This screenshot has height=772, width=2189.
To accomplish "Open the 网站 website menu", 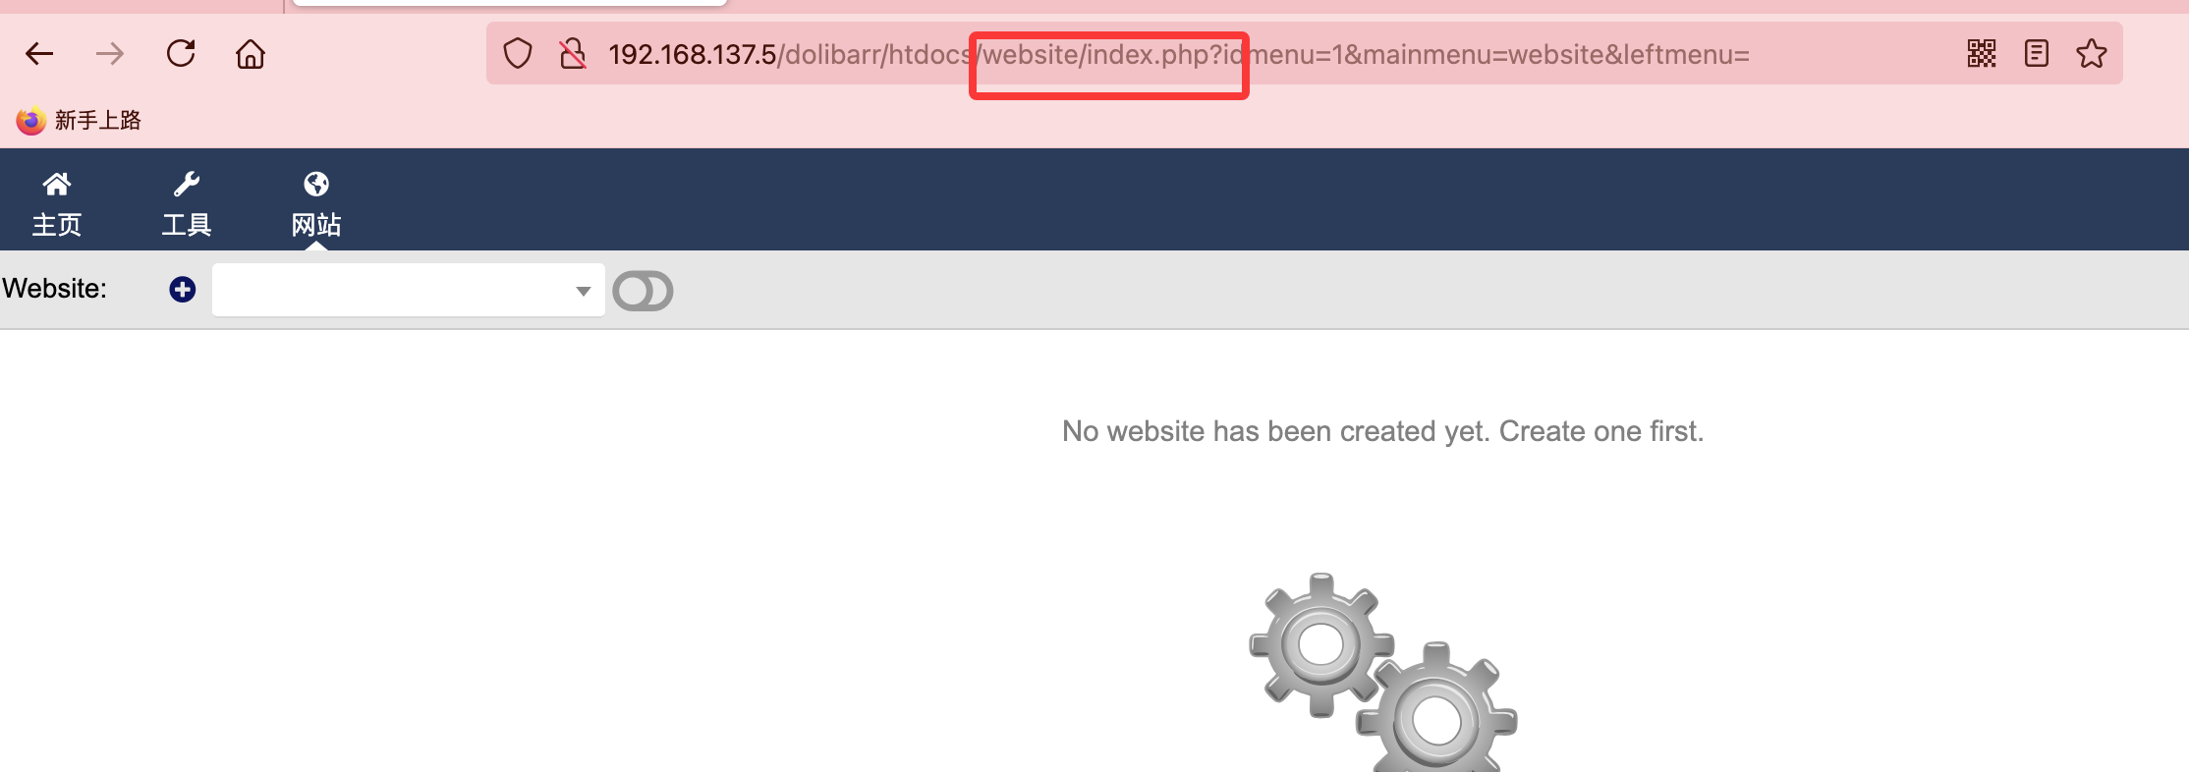I will 316,203.
